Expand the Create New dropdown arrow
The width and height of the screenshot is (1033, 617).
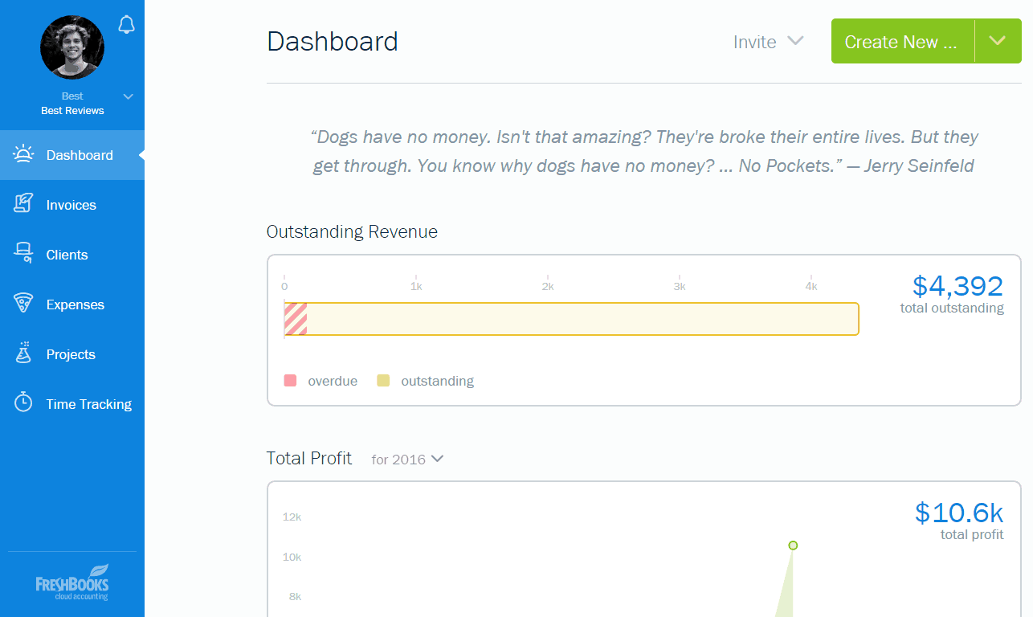998,41
